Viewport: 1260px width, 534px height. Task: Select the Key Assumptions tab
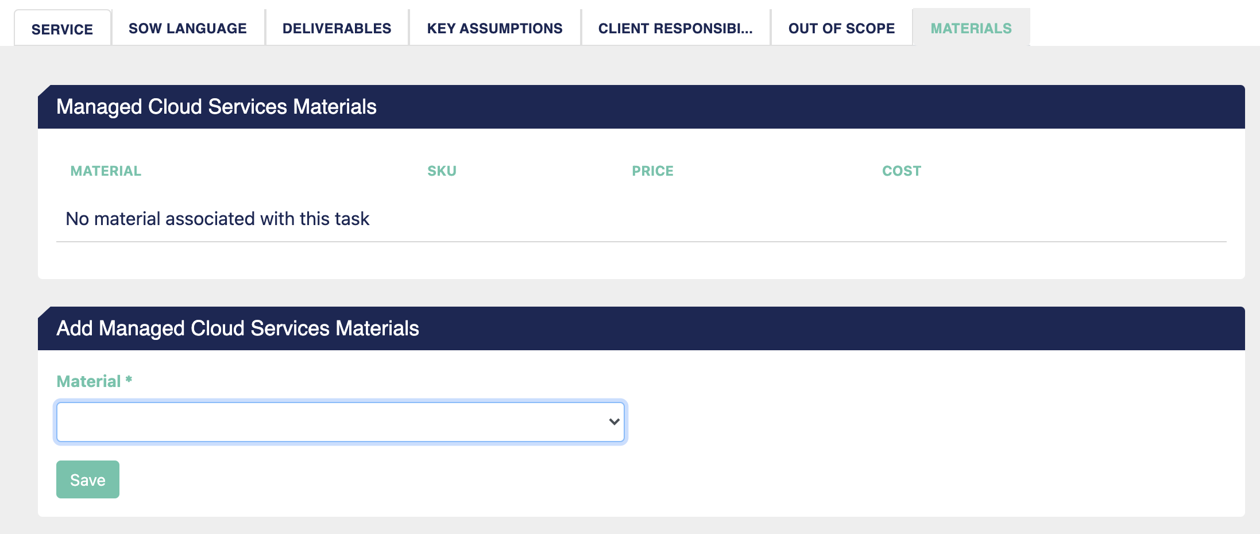pyautogui.click(x=495, y=28)
